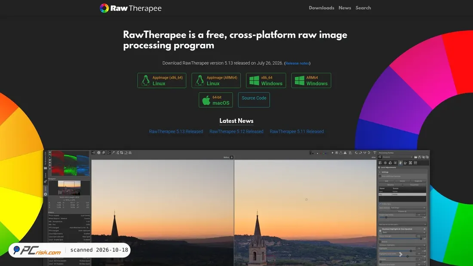473x266 pixels.
Task: Click the clipped highlights warning triangle
Action: pyautogui.click(x=345, y=153)
